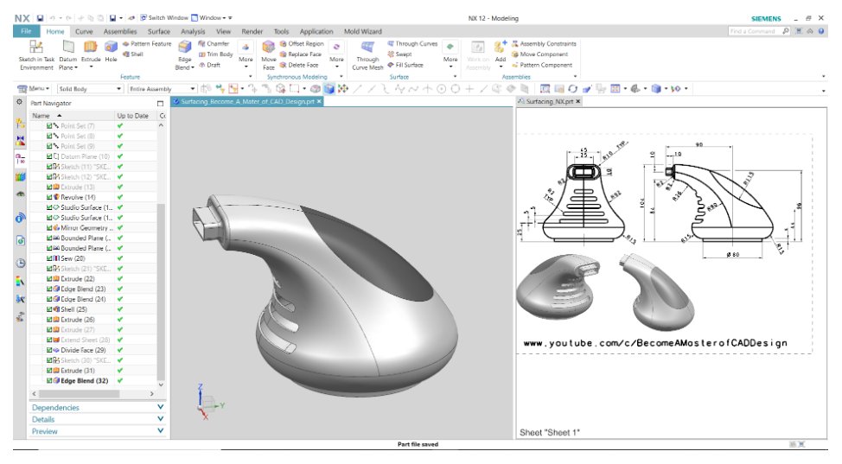This screenshot has height=464, width=842.
Task: Toggle checkbox for Shell (25) feature
Action: (49, 309)
